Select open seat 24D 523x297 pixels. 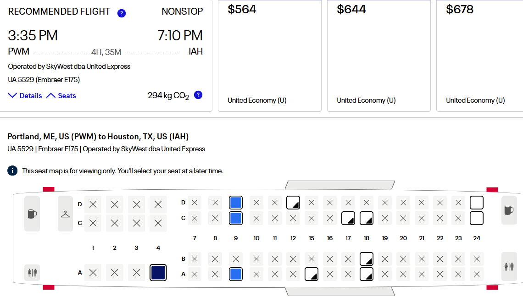point(477,203)
